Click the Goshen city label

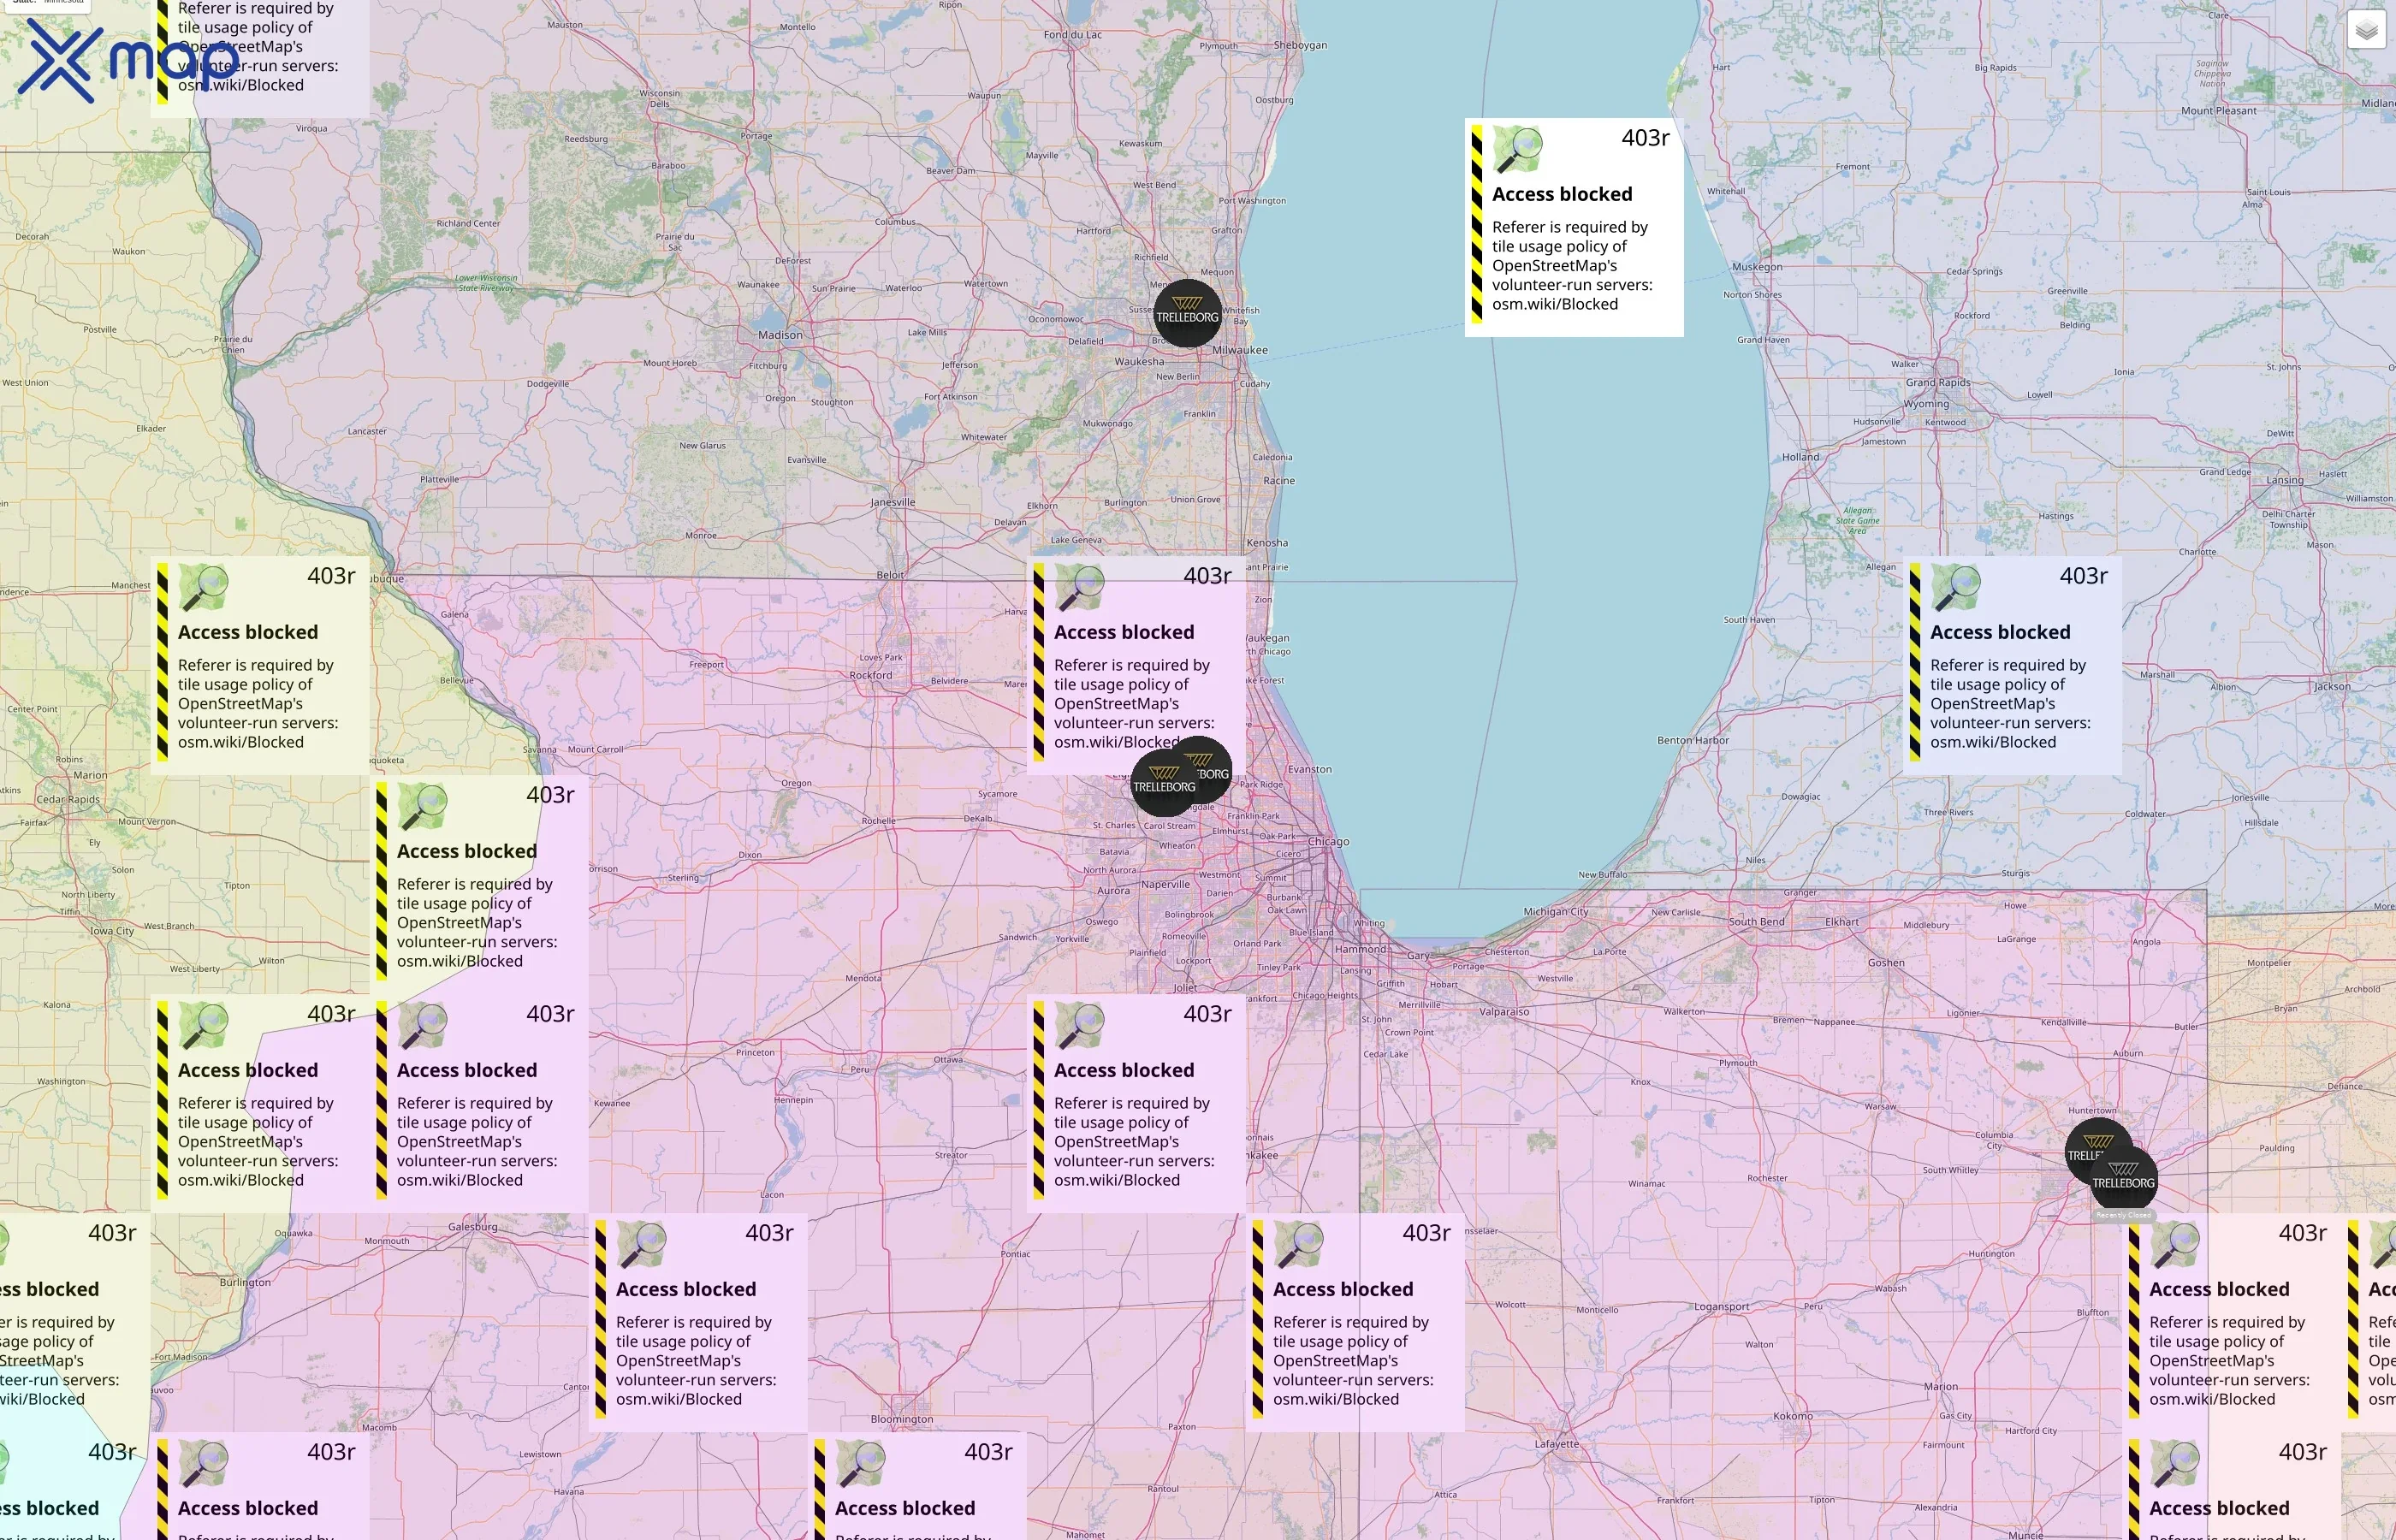tap(1886, 963)
